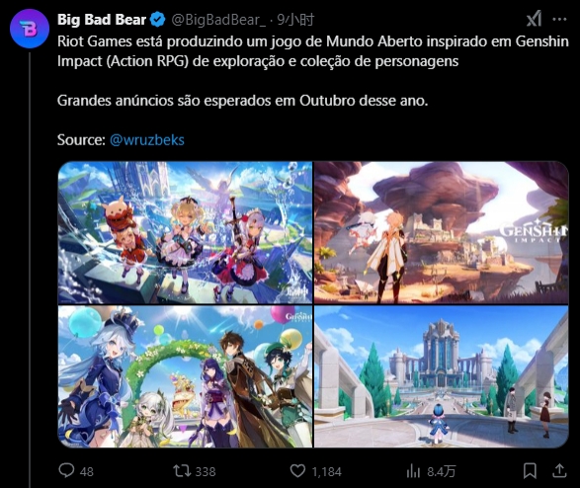Open the @wruzbeks source mention link
This screenshot has width=580, height=488.
click(147, 140)
